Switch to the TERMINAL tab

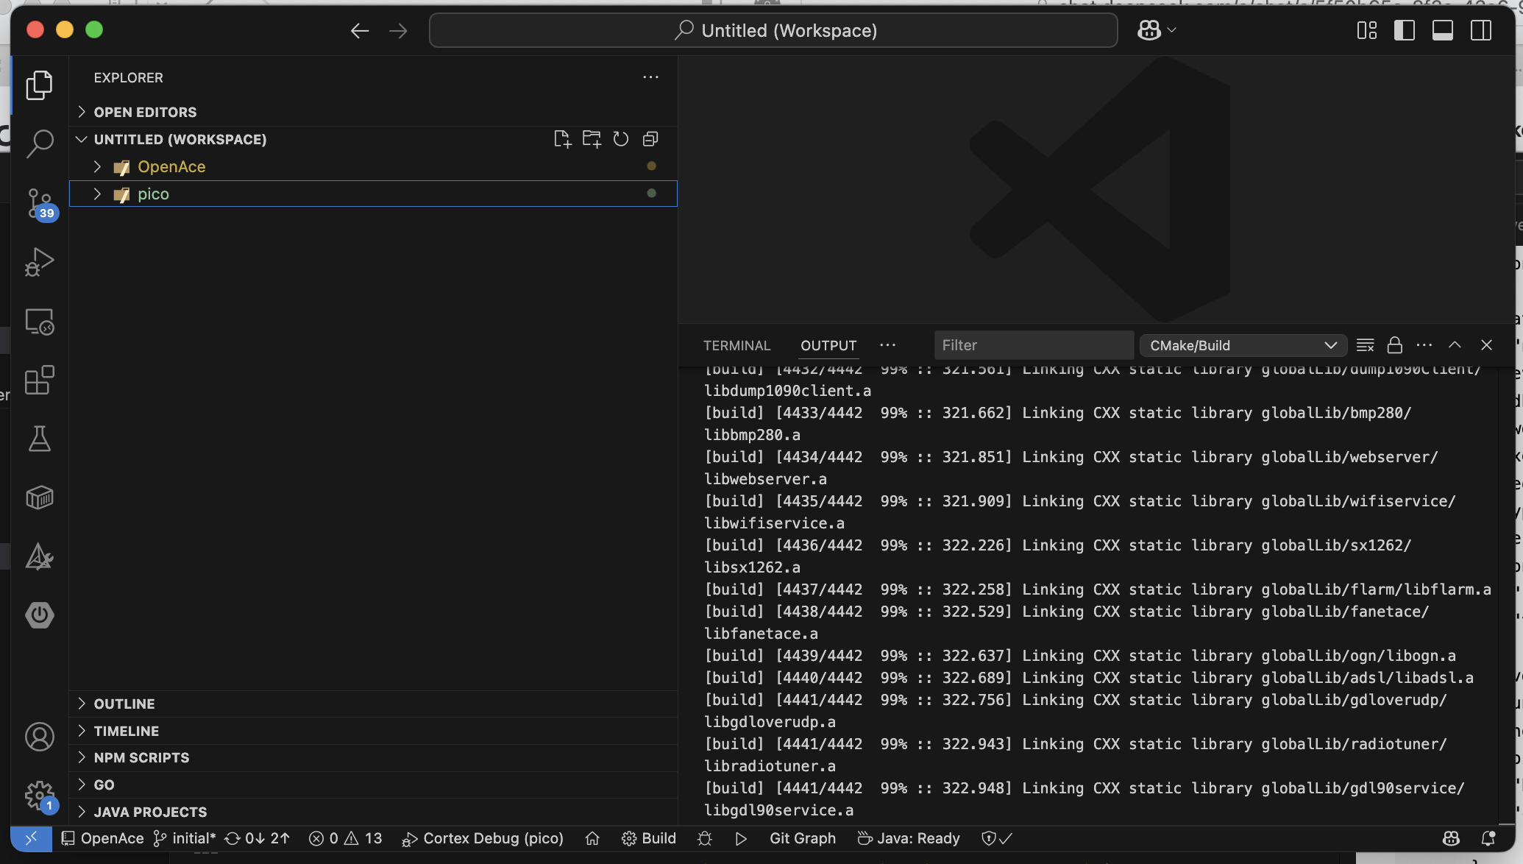[x=736, y=345]
